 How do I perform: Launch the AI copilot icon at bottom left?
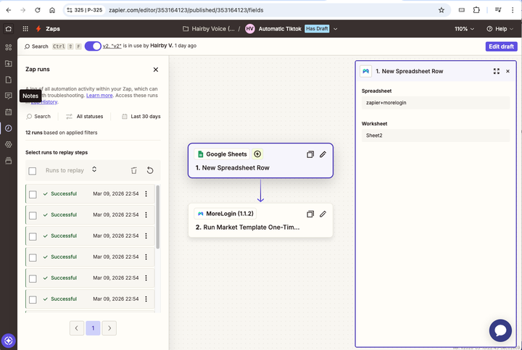(8, 341)
